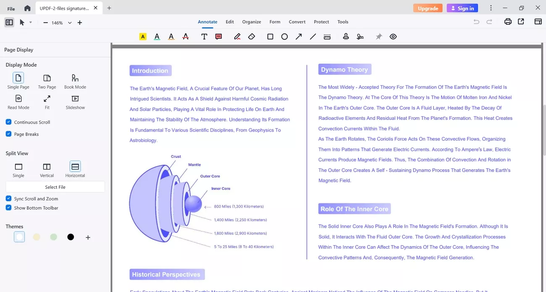Disable Page Breaks option
The height and width of the screenshot is (292, 546).
(x=8, y=134)
